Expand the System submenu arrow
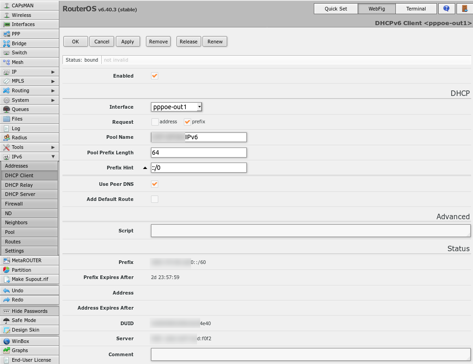The height and width of the screenshot is (364, 473). (x=53, y=100)
